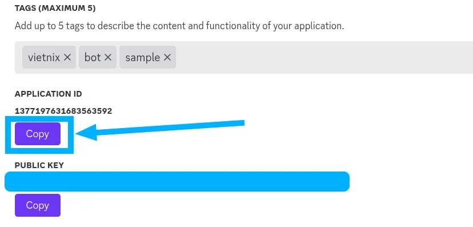The height and width of the screenshot is (227, 473).
Task: Click the bot tag label text
Action: tap(93, 57)
